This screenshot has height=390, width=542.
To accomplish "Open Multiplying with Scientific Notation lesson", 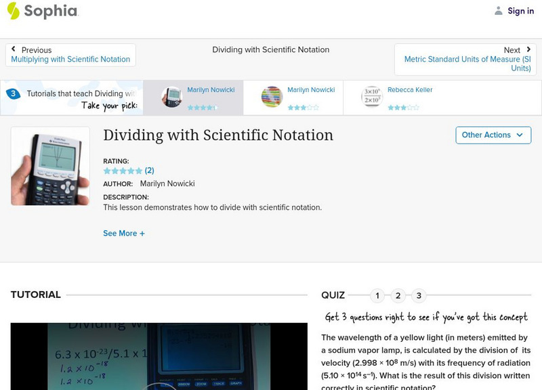I will tap(71, 59).
